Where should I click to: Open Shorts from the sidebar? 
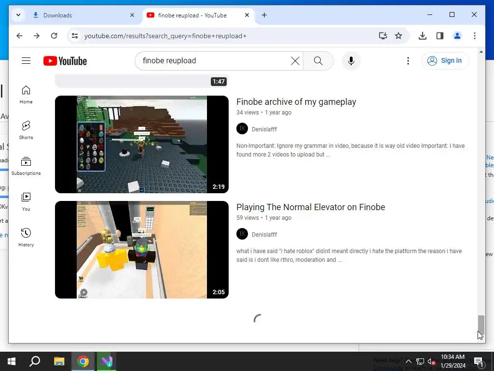(x=26, y=130)
